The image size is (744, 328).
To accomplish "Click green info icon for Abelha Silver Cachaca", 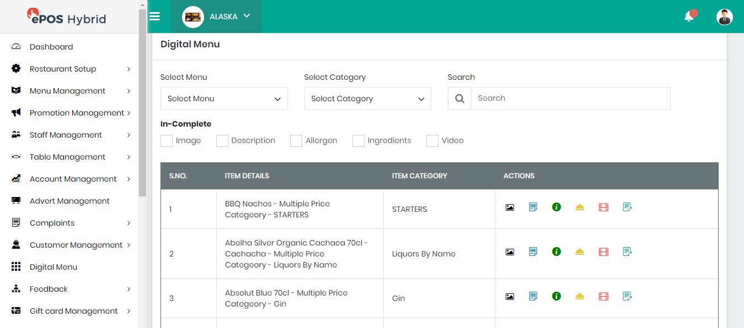I will [x=556, y=252].
